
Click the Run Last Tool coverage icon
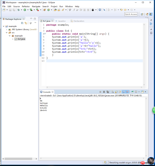(x=31, y=10)
